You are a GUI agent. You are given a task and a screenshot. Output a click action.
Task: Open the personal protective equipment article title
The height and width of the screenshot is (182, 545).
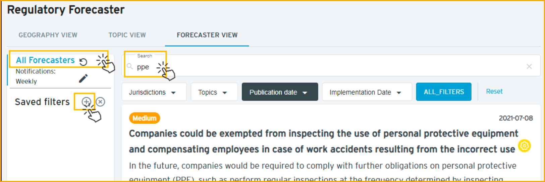(x=323, y=141)
